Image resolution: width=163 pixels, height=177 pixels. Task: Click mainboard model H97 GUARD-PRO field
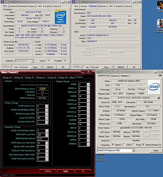click(103, 16)
